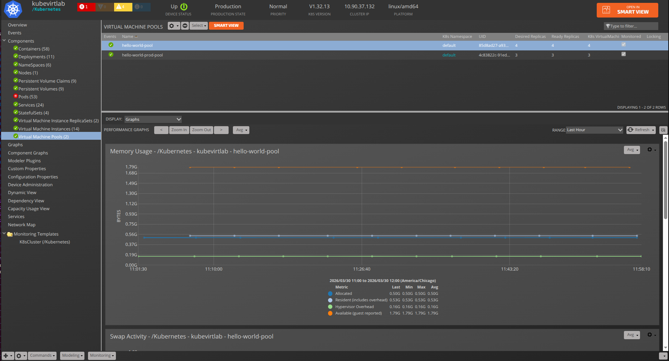Expand the Select dropdown in pools toolbar
The image size is (669, 361).
click(x=199, y=26)
